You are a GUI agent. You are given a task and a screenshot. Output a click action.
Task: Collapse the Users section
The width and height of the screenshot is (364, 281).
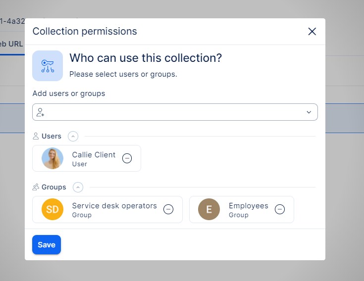pos(73,136)
